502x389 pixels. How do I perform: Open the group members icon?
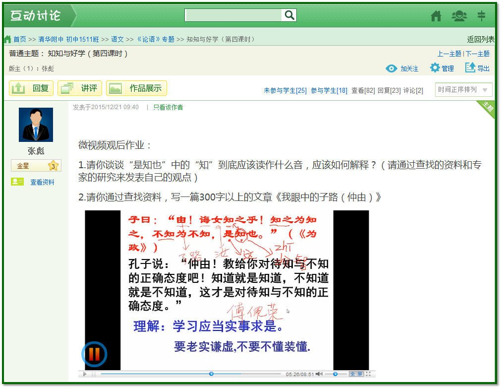(x=459, y=16)
